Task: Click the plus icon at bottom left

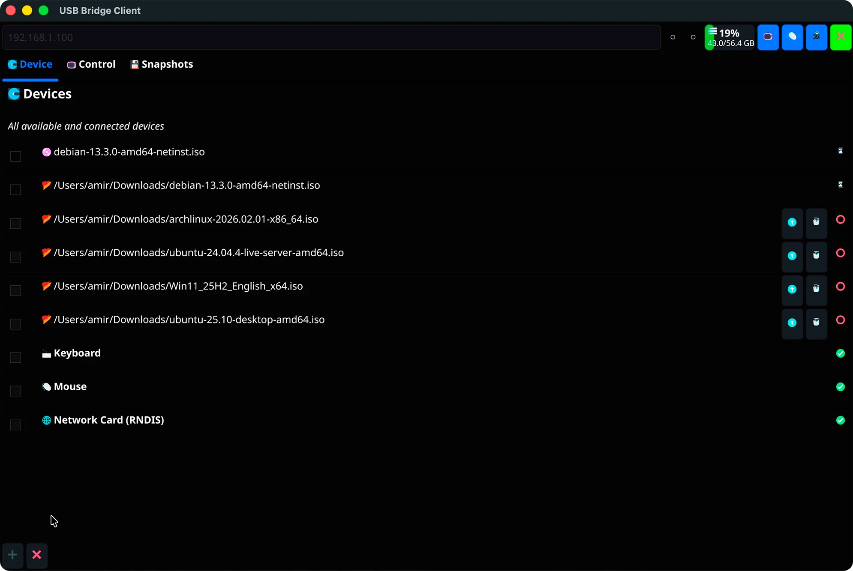Action: pos(12,555)
